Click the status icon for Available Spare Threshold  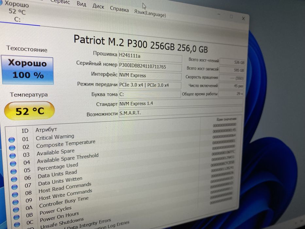pos(13,164)
